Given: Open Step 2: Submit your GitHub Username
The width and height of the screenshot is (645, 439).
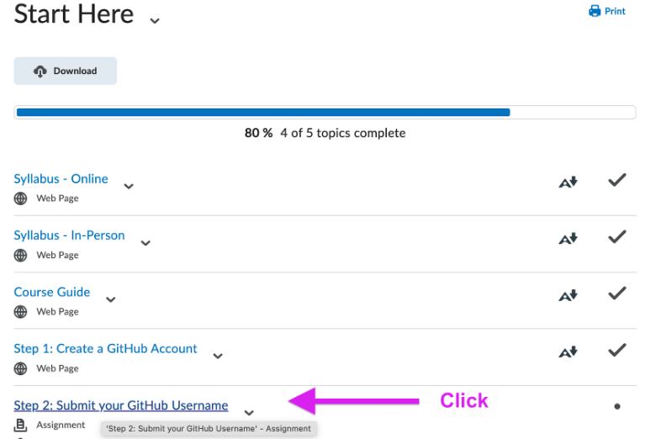Looking at the screenshot, I should [120, 405].
